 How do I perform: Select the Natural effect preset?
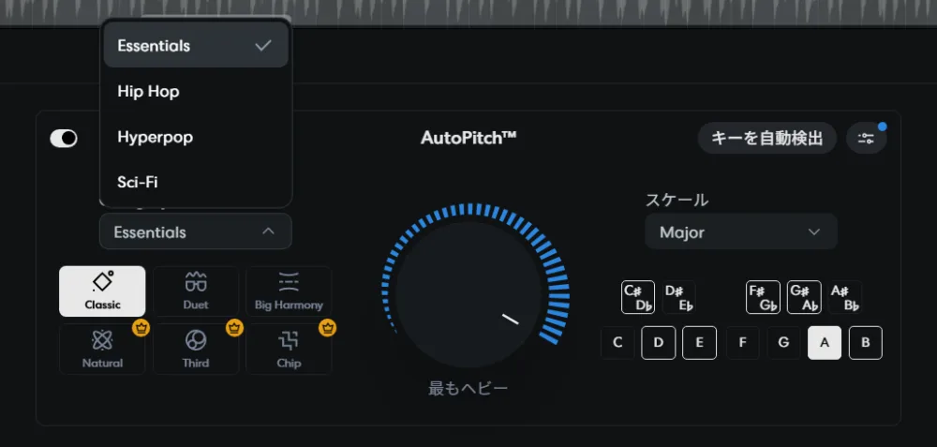[x=102, y=349]
